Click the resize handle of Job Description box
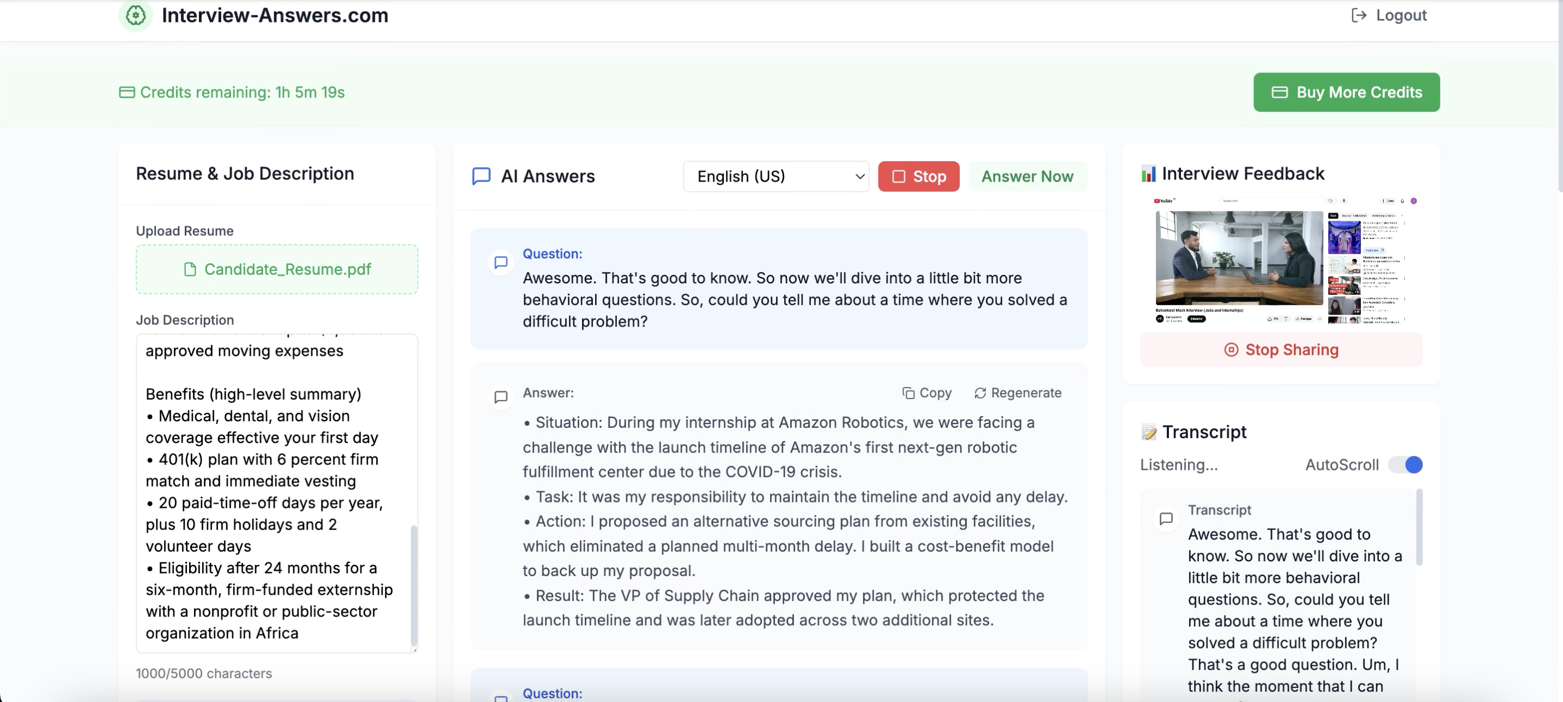The width and height of the screenshot is (1563, 702). point(414,649)
